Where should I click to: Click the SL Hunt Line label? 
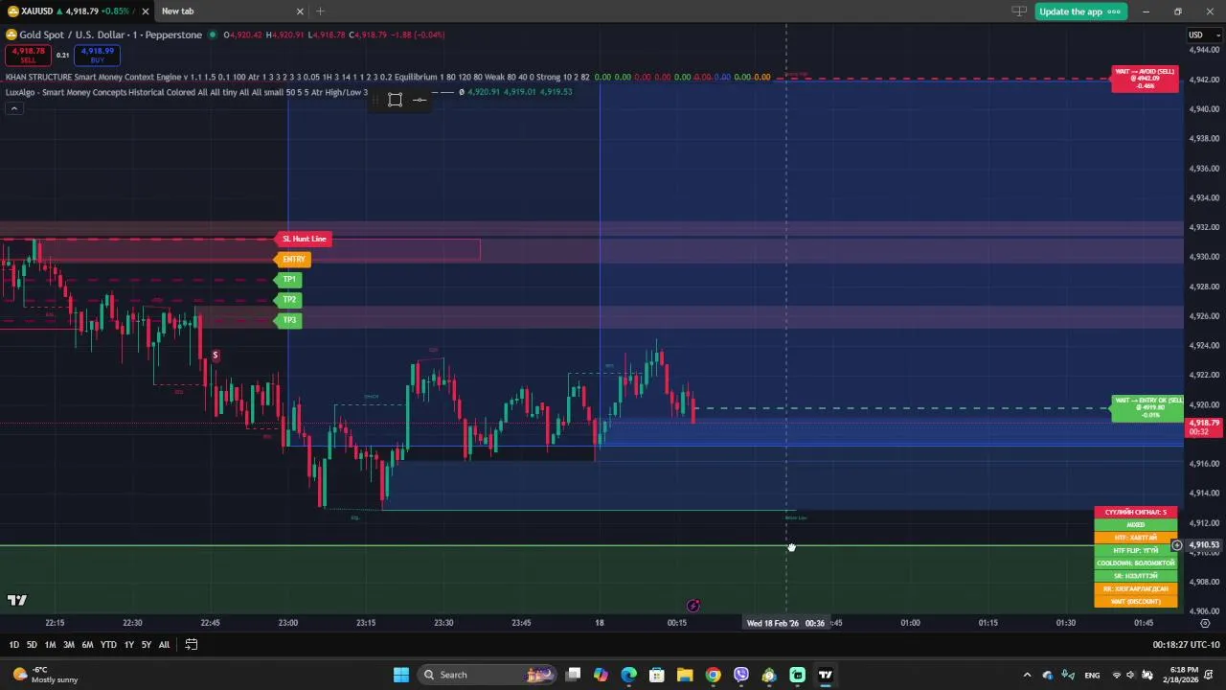tap(304, 239)
